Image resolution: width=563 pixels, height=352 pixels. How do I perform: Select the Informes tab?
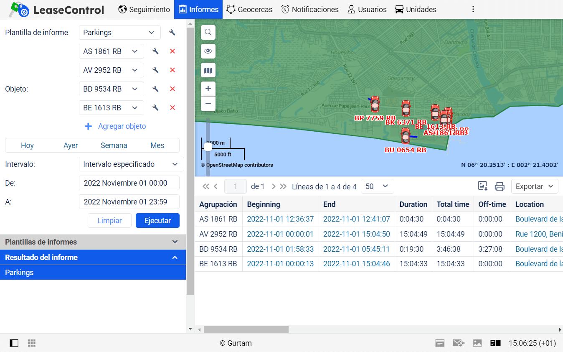[198, 9]
